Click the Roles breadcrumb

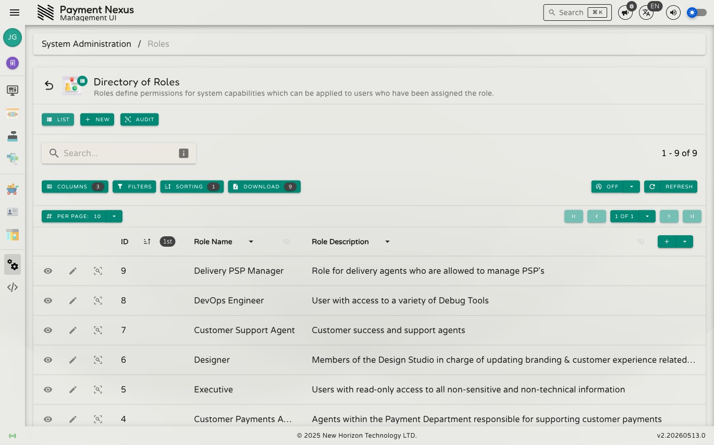tap(158, 44)
